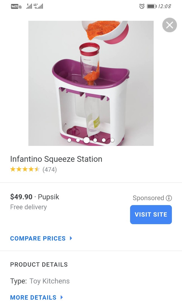Open the COMPARE PRICES text link

click(x=38, y=238)
